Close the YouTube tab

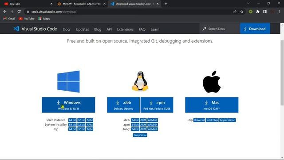(x=51, y=4)
